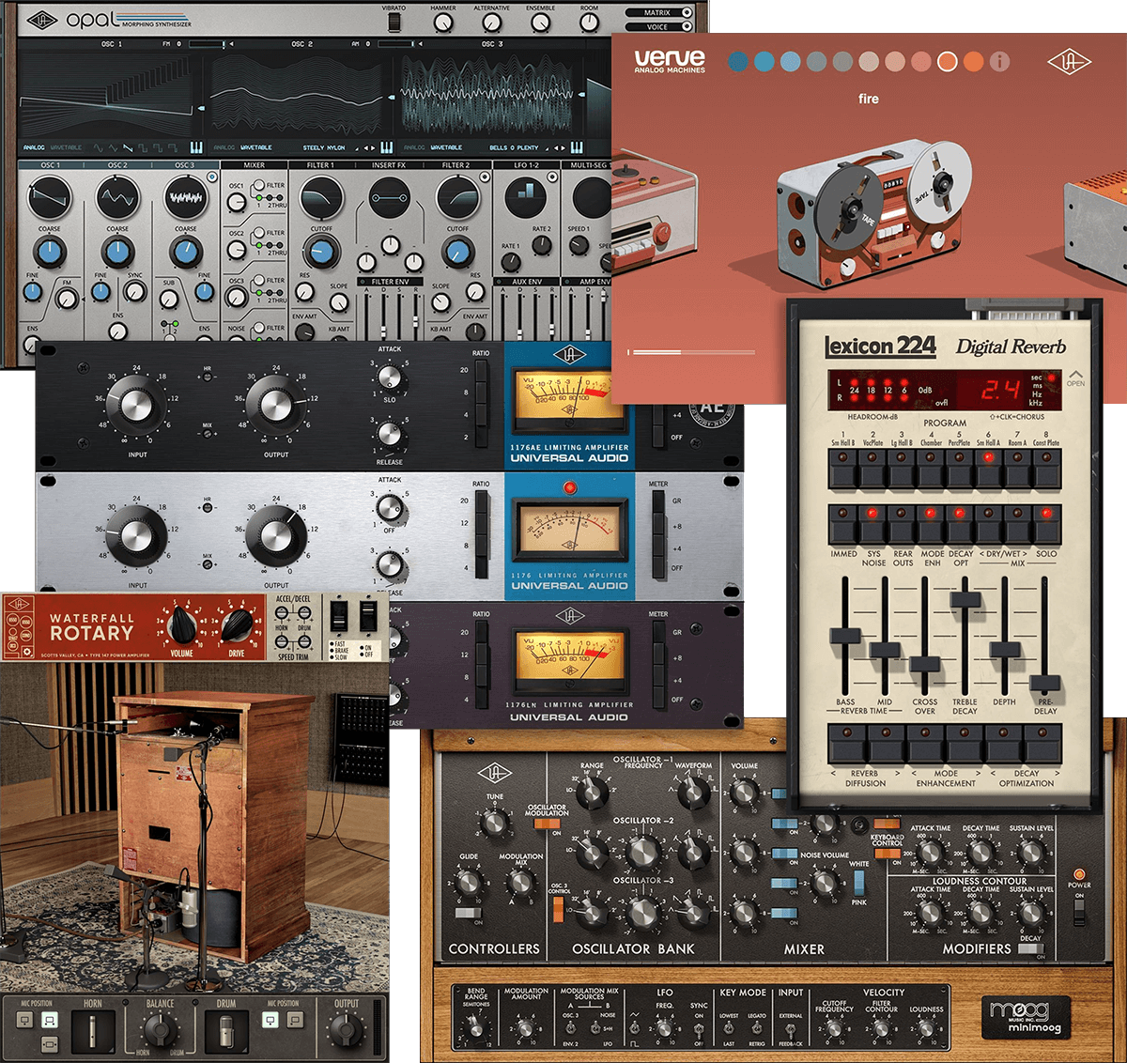
Task: Click the Verve progress bar at the bottom
Action: [x=691, y=352]
